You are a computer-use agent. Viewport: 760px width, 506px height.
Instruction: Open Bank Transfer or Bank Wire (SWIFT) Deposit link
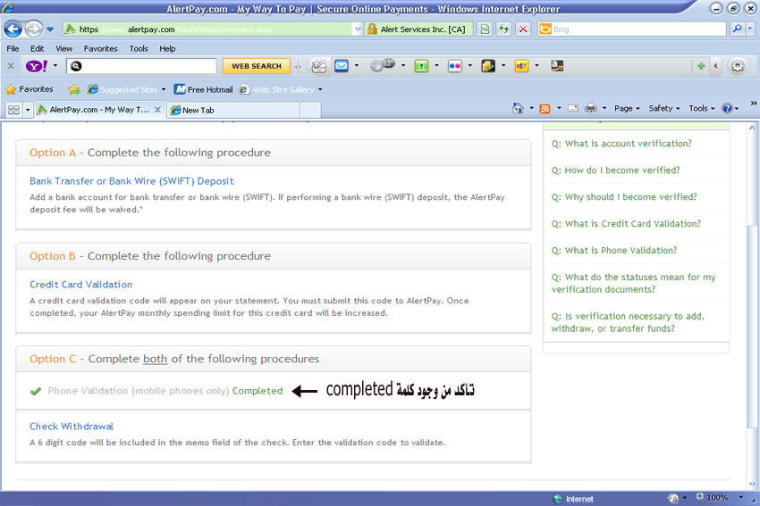[x=131, y=181]
